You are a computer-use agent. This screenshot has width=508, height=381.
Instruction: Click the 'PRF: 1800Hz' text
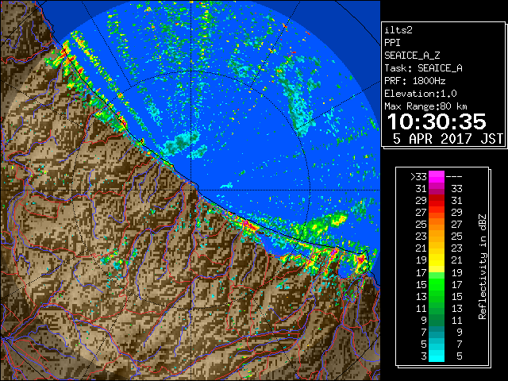[415, 81]
